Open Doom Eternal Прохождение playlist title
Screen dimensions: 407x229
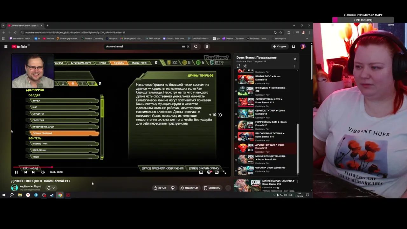click(x=256, y=58)
